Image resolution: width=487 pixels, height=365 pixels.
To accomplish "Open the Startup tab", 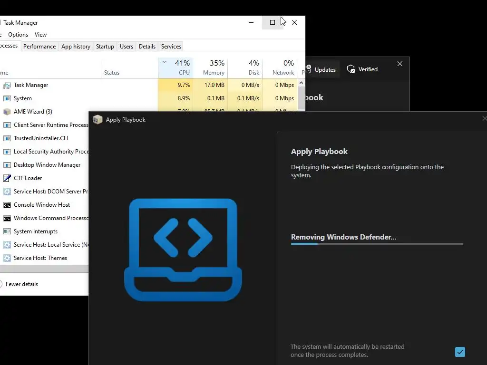I will click(105, 47).
